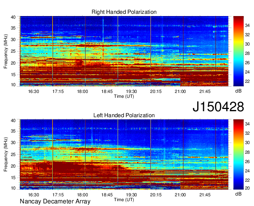This screenshot has height=206, width=254.
Task: Click the 30 MHz tick of Right Handed plot
Action: click(x=13, y=40)
